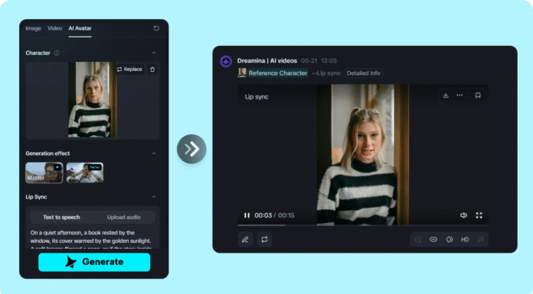Switch to the Video tab
This screenshot has width=533, height=294.
54,28
